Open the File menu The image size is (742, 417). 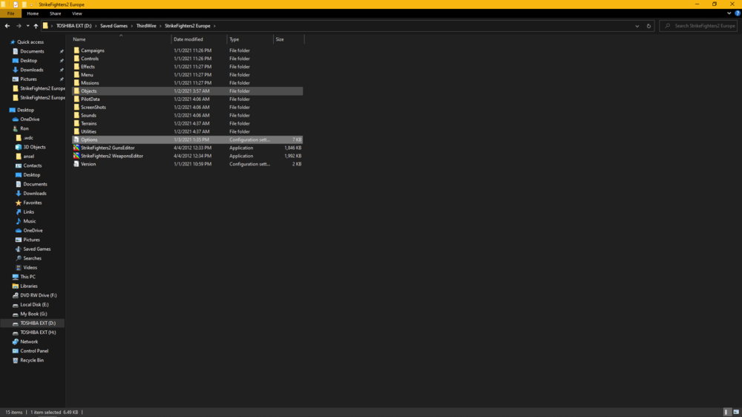tap(10, 13)
